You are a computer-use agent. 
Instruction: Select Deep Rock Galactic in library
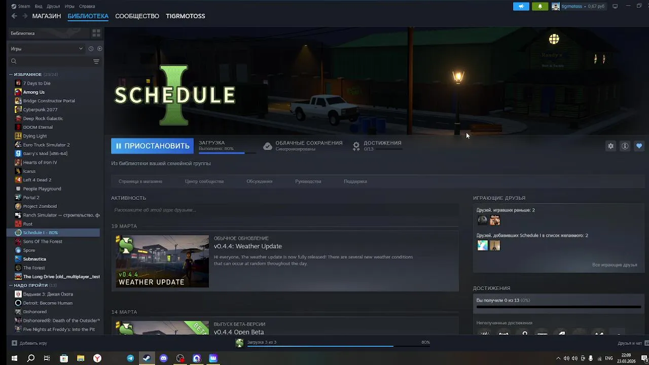pos(43,119)
